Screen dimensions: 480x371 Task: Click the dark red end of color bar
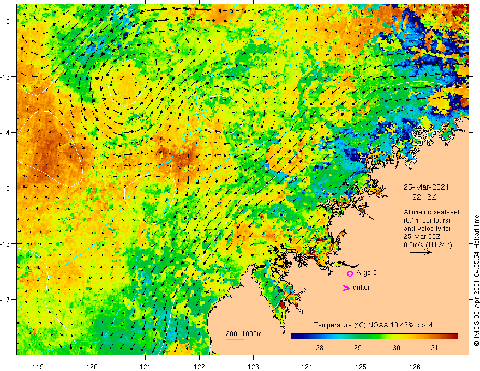pos(454,336)
